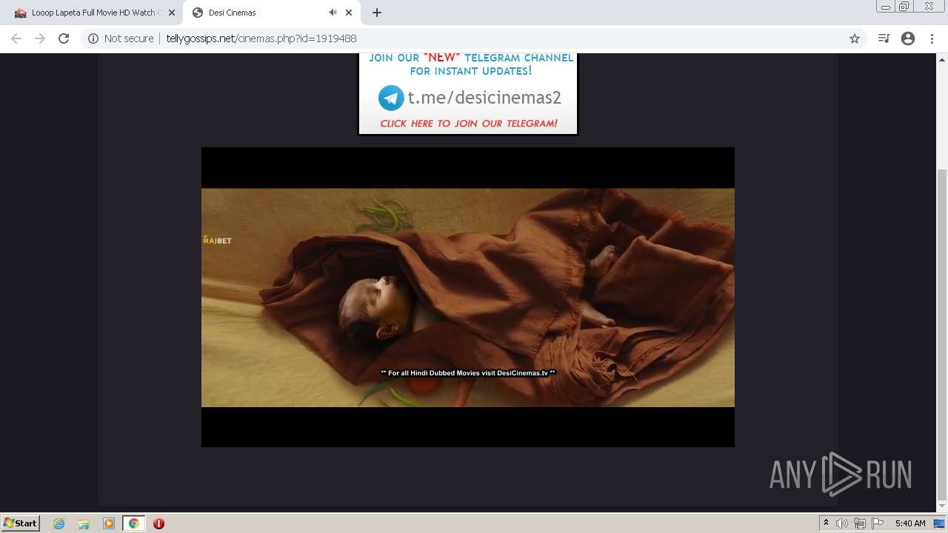
Task: Open the Chrome three-dot menu
Action: (932, 38)
